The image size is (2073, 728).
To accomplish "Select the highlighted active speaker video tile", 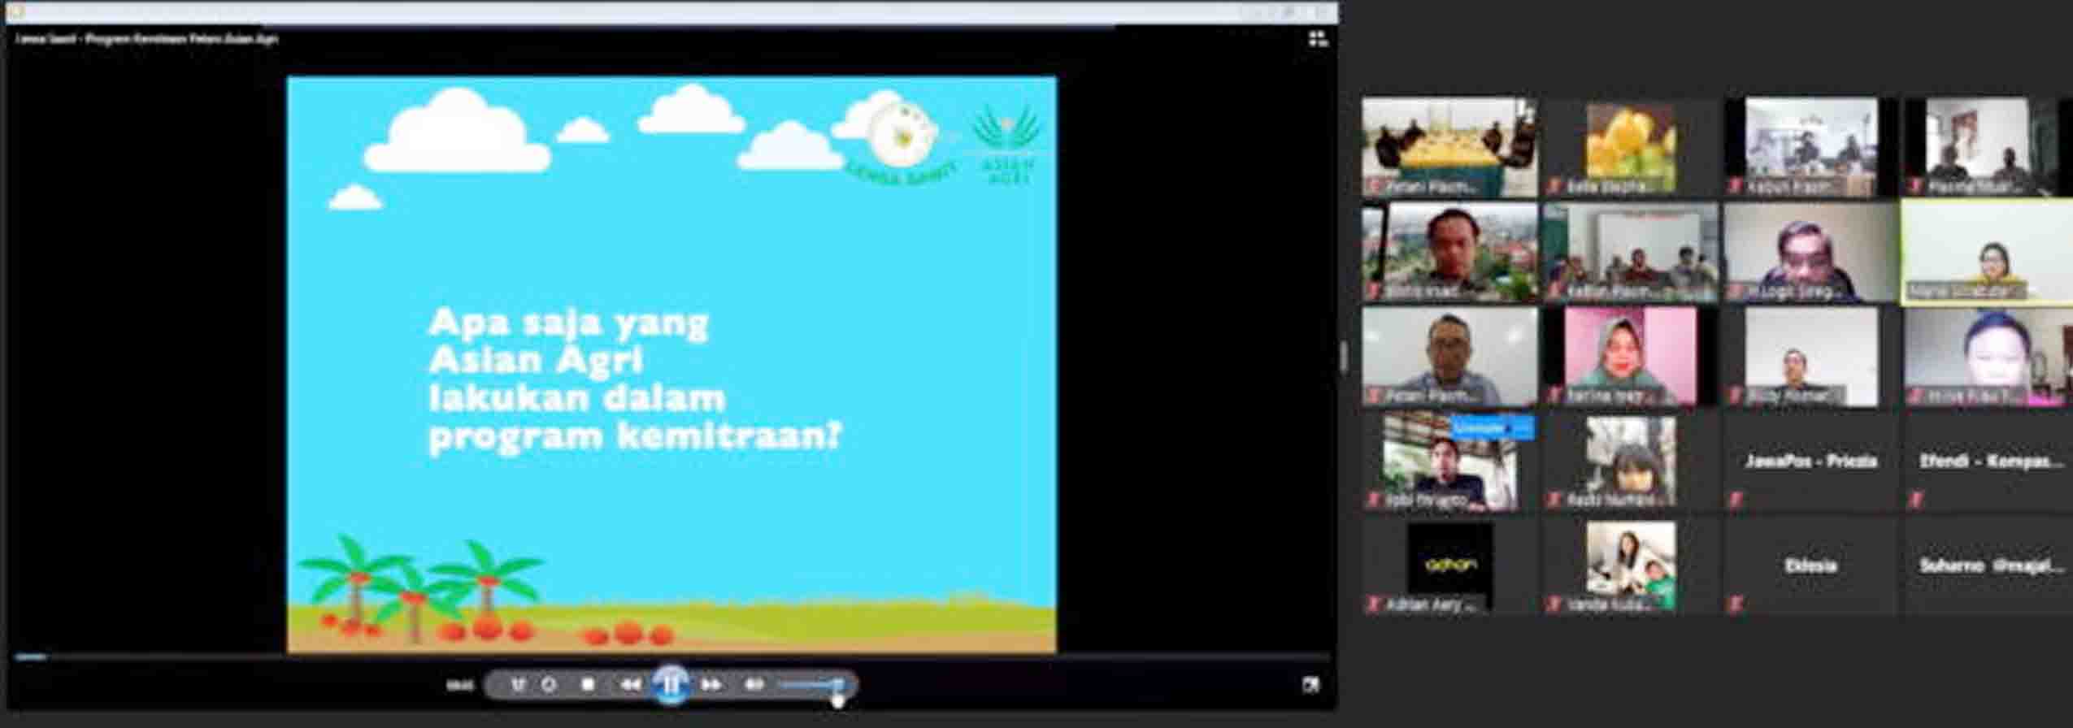I will pos(1986,253).
